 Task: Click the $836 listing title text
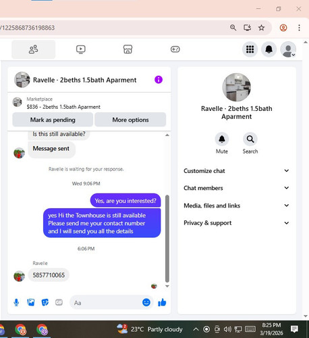[63, 107]
